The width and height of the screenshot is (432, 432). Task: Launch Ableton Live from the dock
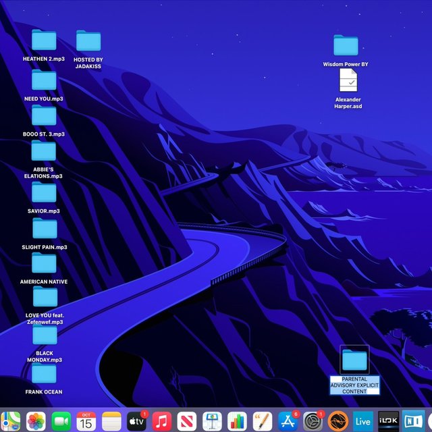coord(363,421)
